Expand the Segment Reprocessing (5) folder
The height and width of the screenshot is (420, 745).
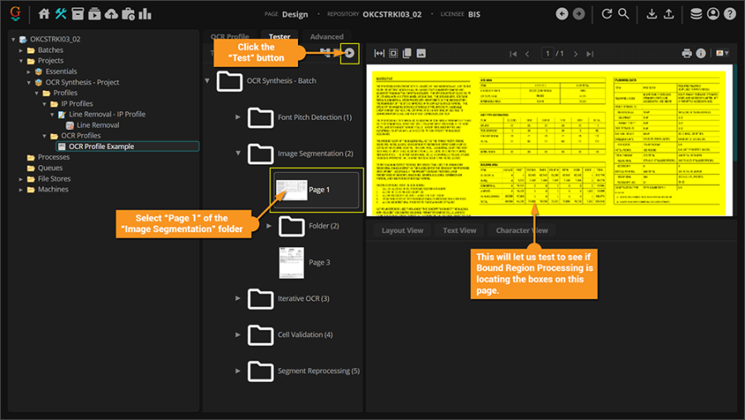click(x=238, y=370)
